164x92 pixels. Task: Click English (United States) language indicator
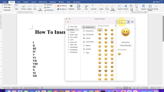click(x=31, y=88)
